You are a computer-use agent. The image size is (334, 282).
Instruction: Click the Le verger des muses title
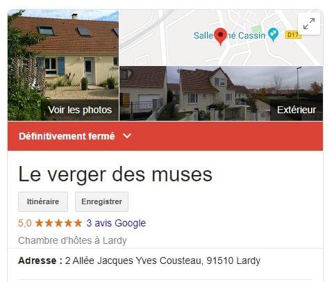115,174
